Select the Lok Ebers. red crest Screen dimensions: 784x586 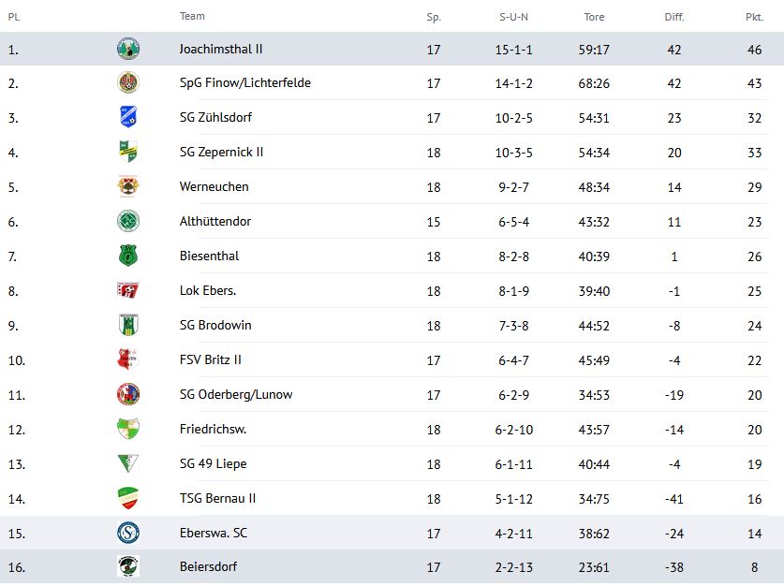click(128, 290)
